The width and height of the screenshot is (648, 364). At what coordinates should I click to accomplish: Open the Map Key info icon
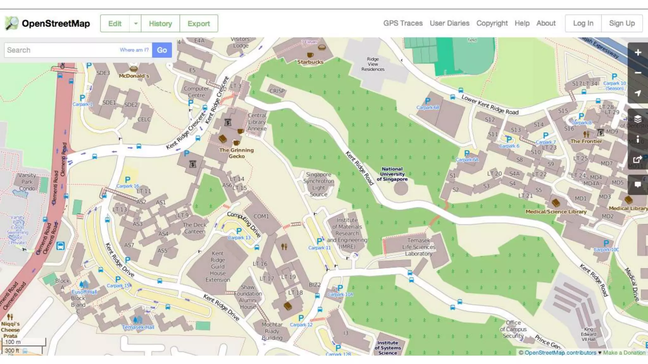coord(638,139)
